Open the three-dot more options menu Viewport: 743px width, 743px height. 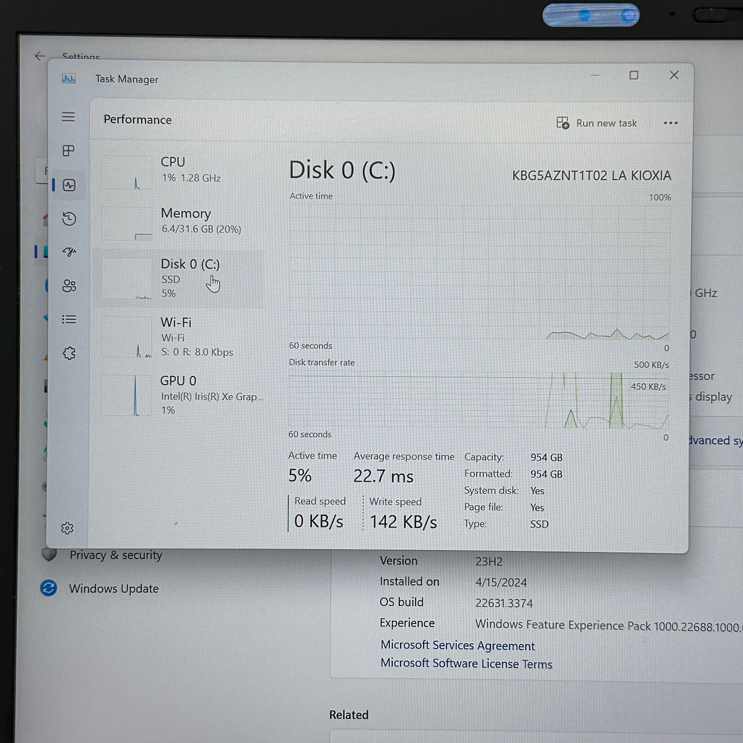[x=671, y=123]
